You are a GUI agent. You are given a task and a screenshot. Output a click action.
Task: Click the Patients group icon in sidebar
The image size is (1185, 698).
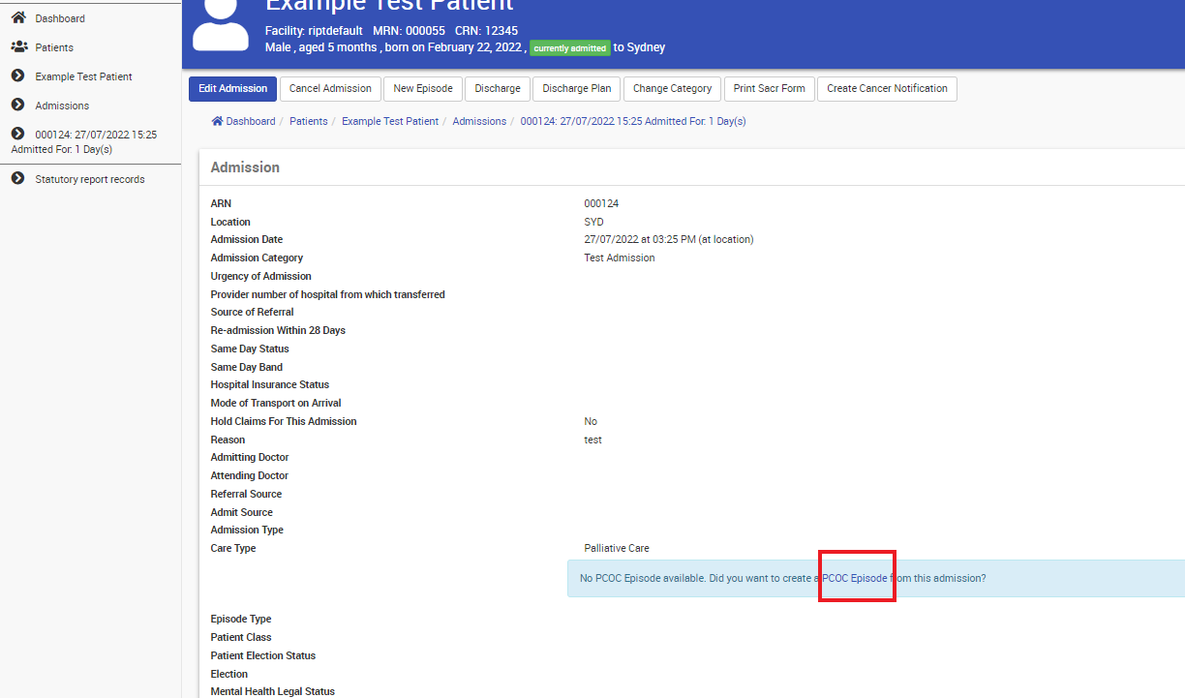18,47
